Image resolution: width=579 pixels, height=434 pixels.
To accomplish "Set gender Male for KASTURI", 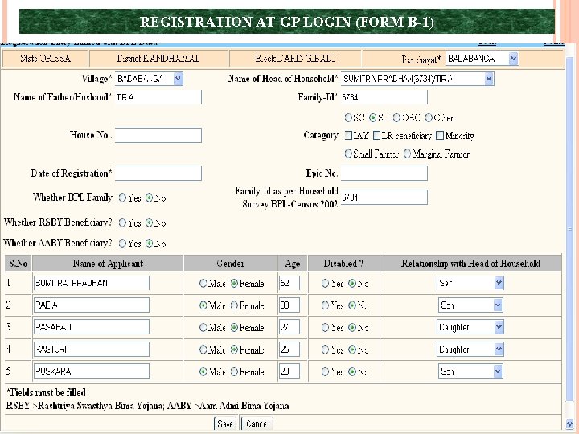I will pyautogui.click(x=203, y=350).
